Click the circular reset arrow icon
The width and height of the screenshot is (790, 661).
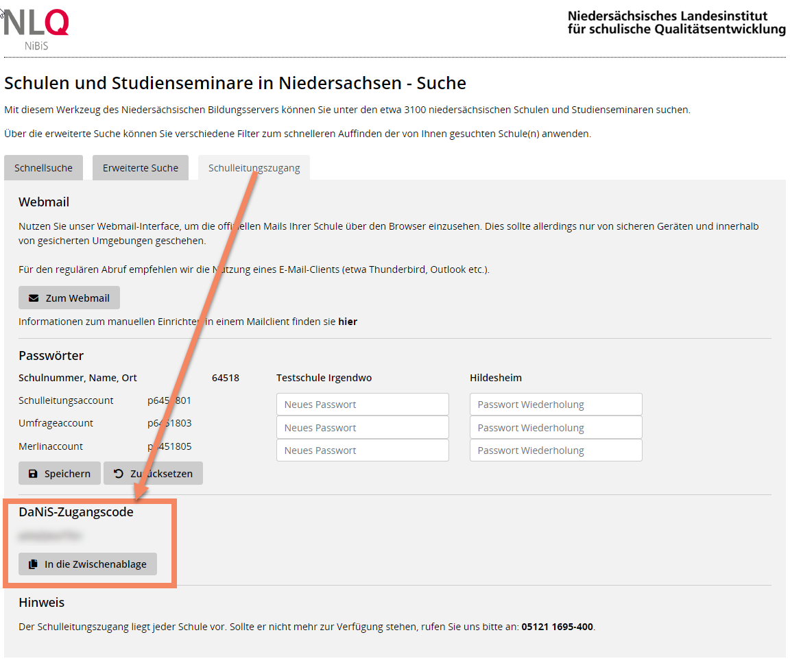119,474
